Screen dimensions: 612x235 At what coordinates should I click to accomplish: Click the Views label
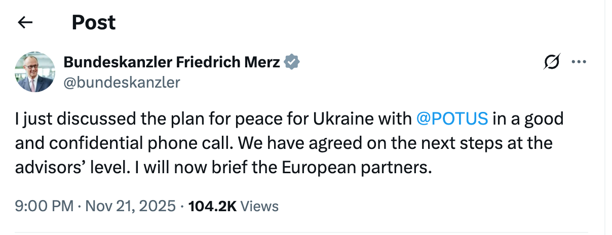[259, 206]
